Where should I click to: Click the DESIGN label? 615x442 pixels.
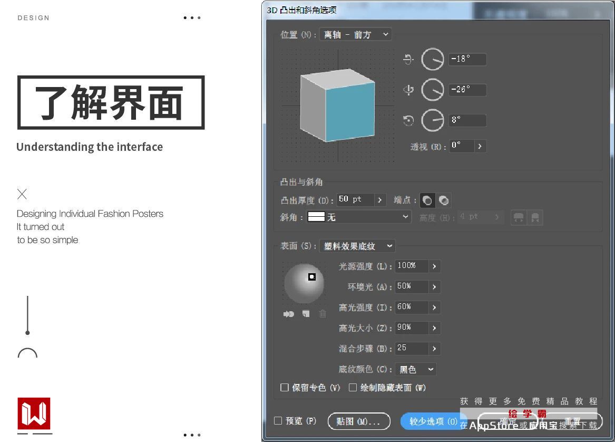pos(34,18)
